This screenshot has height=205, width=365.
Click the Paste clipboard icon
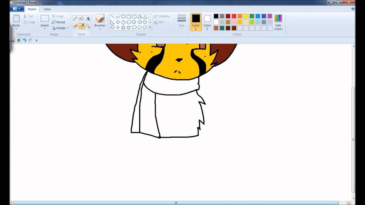click(16, 19)
